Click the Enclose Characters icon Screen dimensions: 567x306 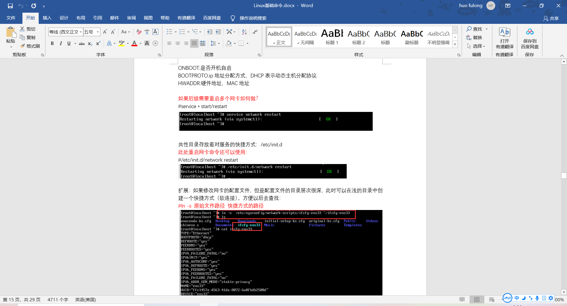[x=156, y=43]
